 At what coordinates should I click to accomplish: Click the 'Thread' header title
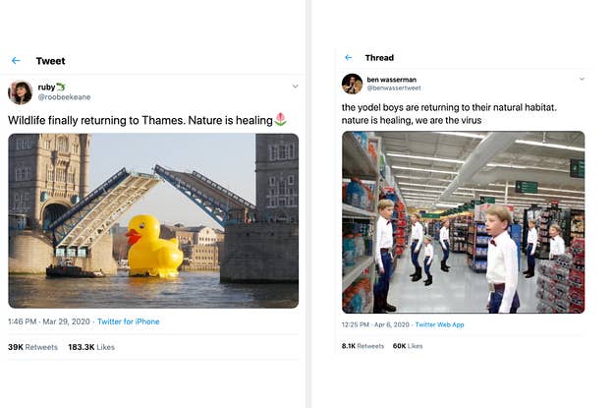point(378,58)
